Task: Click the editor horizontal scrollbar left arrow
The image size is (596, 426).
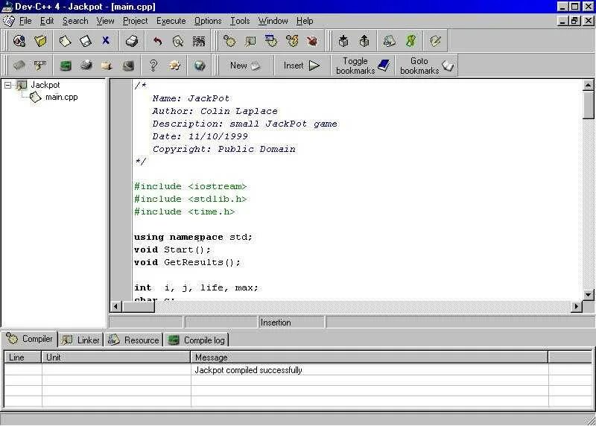Action: click(x=116, y=306)
